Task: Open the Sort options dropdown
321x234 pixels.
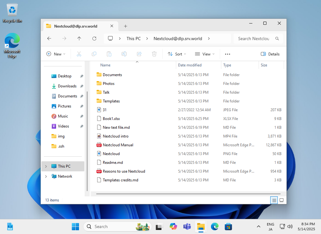Action: click(177, 54)
